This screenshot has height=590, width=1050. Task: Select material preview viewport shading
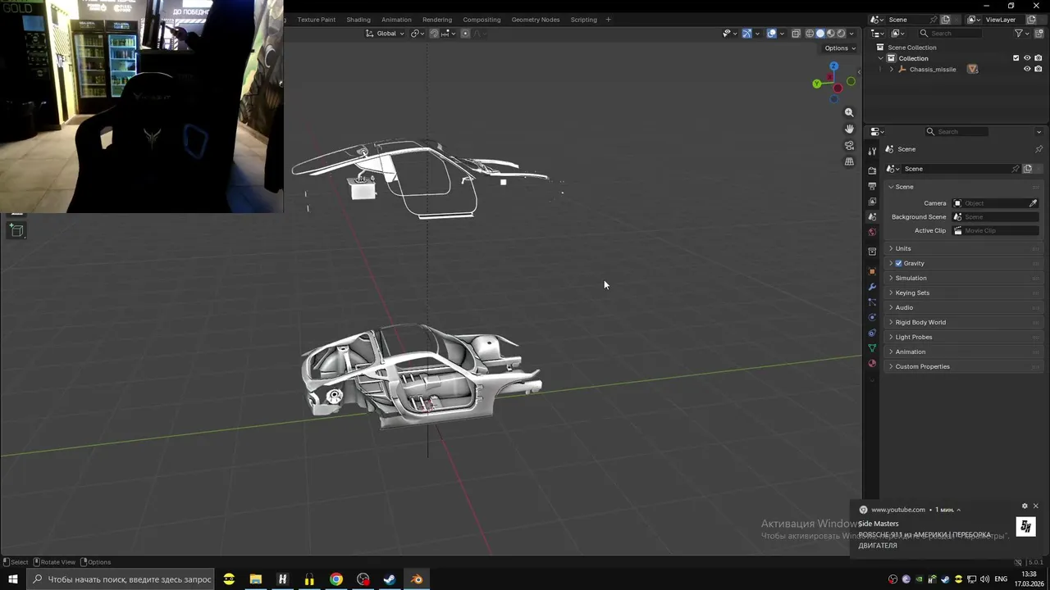tap(830, 34)
